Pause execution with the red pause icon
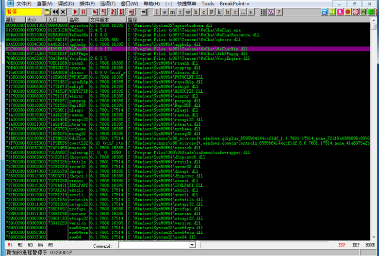 [83, 12]
